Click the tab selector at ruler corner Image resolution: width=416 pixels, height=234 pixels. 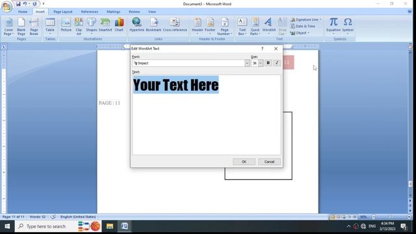point(4,47)
